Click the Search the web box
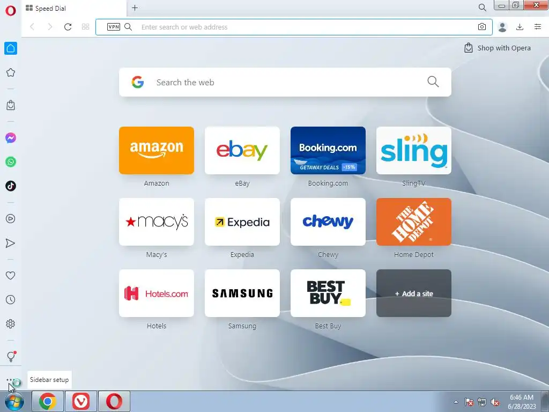Screen dimensions: 549x412 tap(285, 82)
